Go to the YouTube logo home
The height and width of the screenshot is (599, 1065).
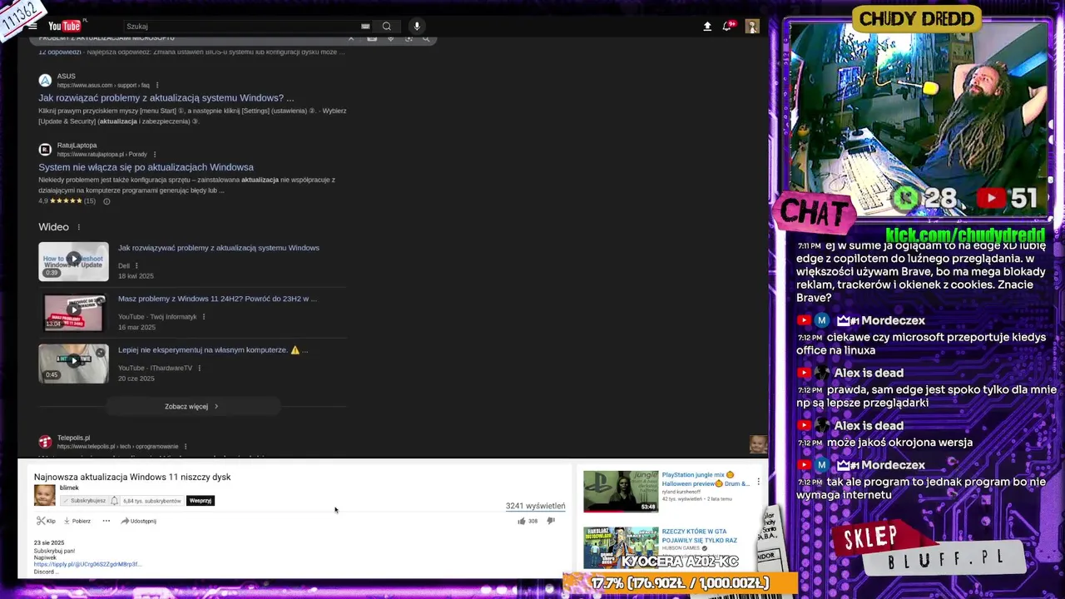tap(64, 26)
